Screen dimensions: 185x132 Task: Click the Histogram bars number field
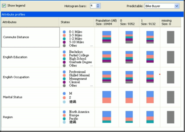click(x=93, y=6)
